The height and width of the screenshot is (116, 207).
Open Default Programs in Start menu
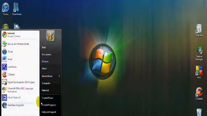tap(49, 105)
